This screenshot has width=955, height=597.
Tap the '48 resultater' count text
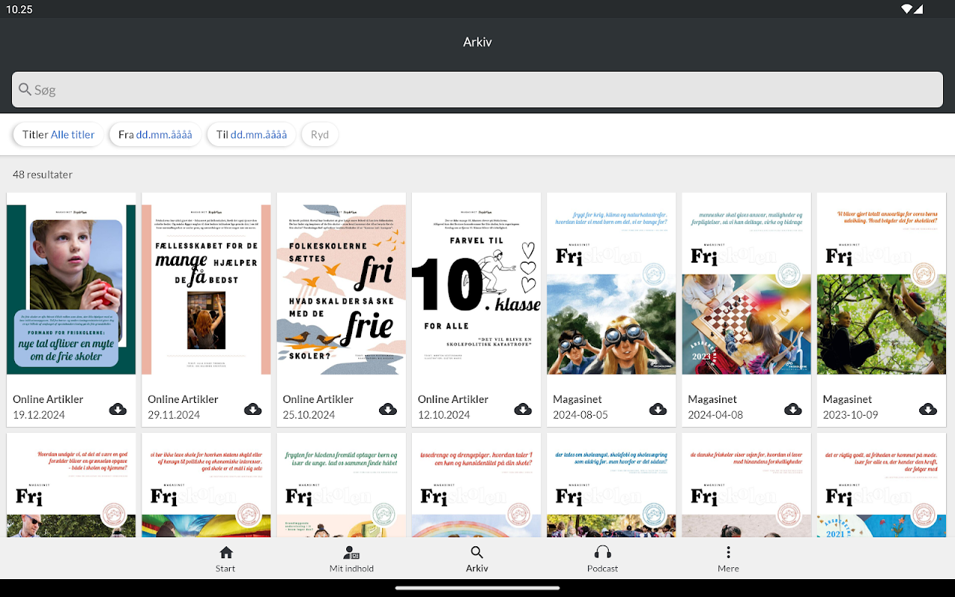(43, 175)
